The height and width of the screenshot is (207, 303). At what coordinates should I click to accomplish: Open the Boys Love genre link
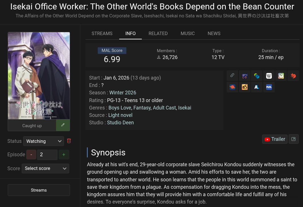[120, 108]
